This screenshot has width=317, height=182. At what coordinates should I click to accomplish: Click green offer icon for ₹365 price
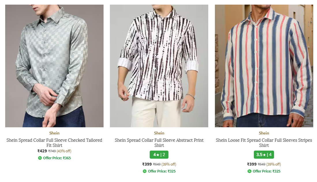click(40, 158)
